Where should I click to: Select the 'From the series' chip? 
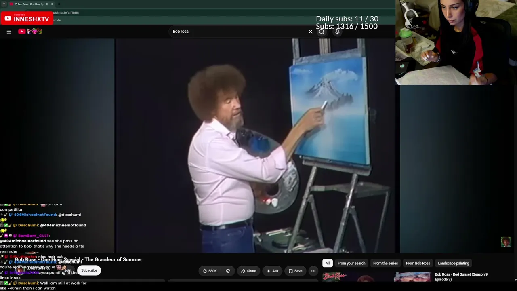click(x=385, y=263)
